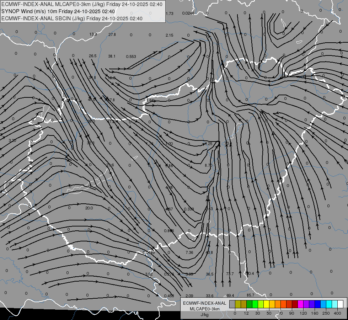Click the 'SYNOP Wind (m/s) 10m' title line

[x=58, y=11]
